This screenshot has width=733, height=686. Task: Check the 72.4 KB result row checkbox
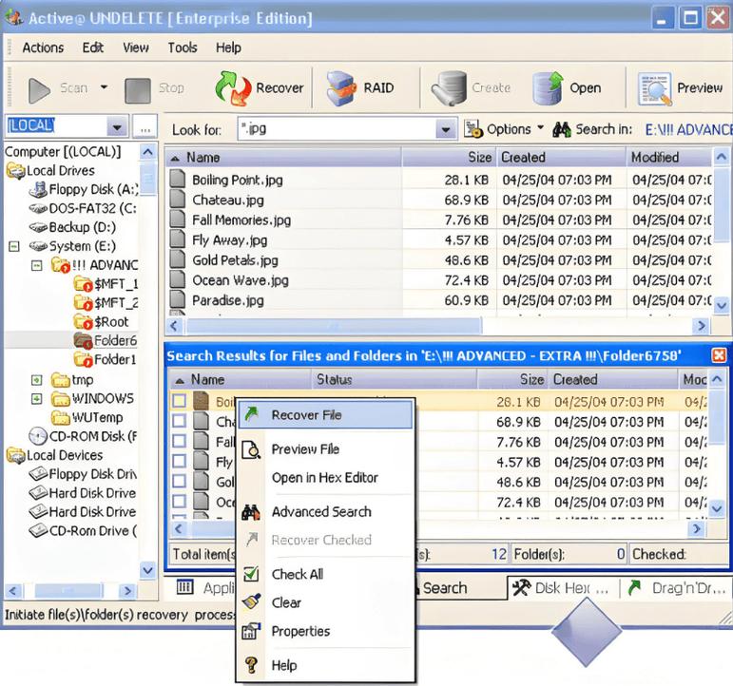click(179, 502)
